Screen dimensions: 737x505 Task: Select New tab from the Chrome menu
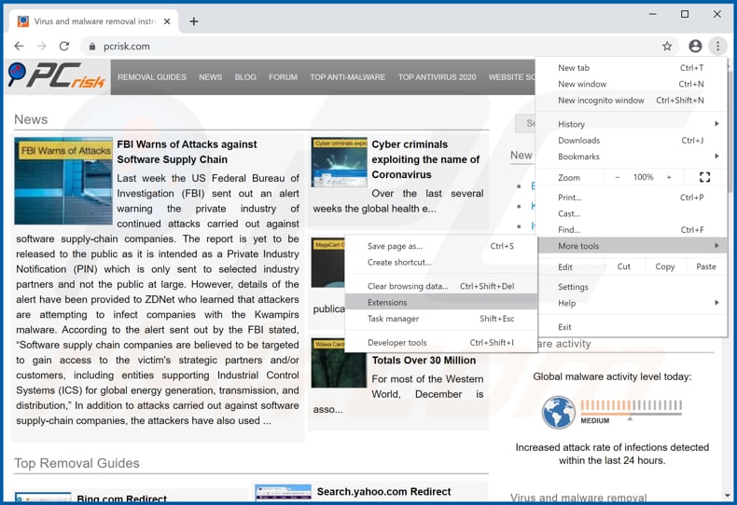click(631, 68)
